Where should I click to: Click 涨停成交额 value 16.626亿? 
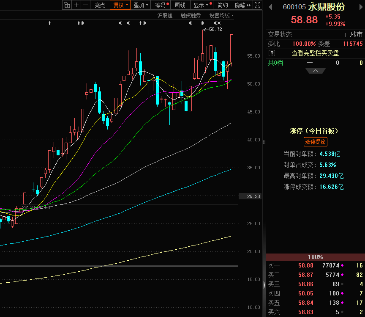(x=331, y=187)
